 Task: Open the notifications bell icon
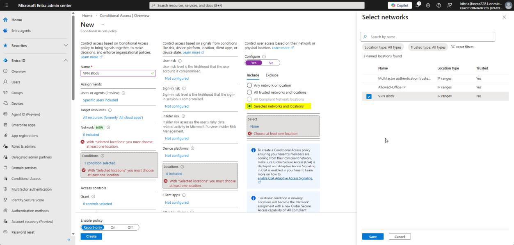pyautogui.click(x=418, y=5)
